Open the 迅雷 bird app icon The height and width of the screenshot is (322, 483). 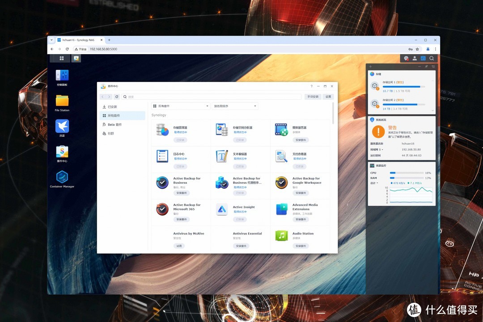(62, 126)
